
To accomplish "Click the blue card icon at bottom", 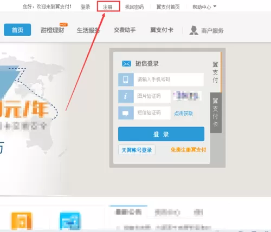I will pos(70,221).
